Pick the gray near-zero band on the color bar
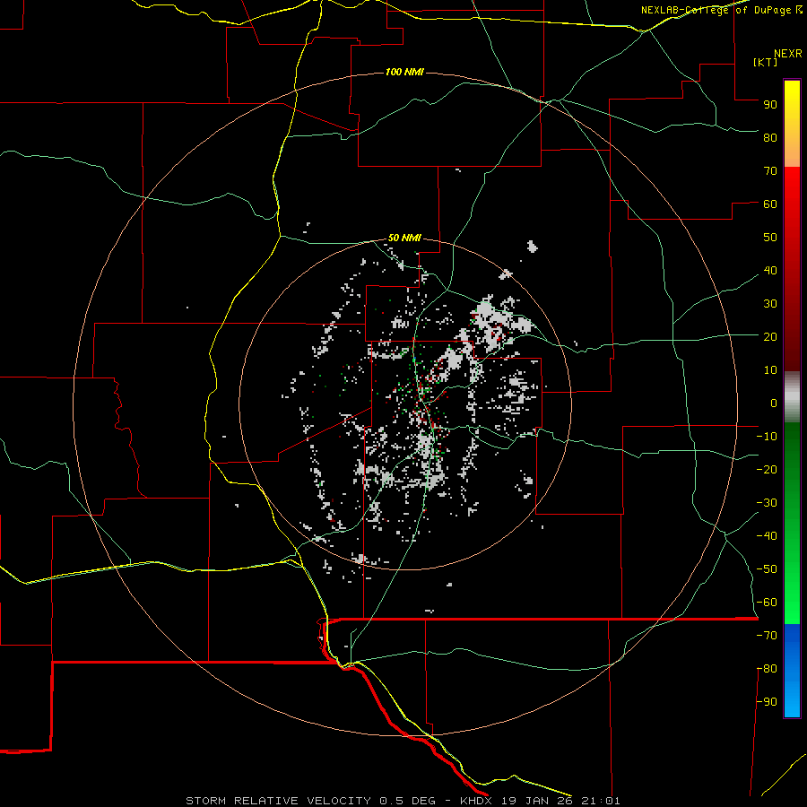Screen dimensions: 807x807 [x=792, y=397]
